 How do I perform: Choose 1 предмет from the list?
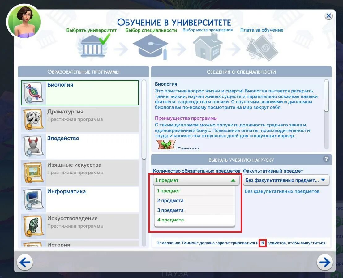(195, 191)
